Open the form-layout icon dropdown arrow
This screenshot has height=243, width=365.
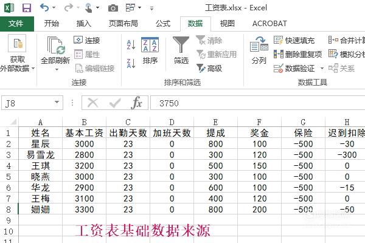pyautogui.click(x=139, y=8)
